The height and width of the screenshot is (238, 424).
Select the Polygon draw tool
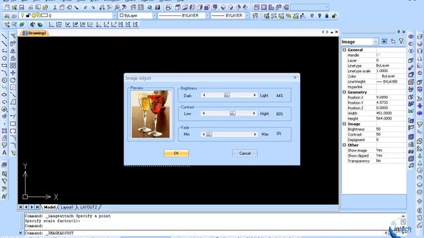click(4, 58)
